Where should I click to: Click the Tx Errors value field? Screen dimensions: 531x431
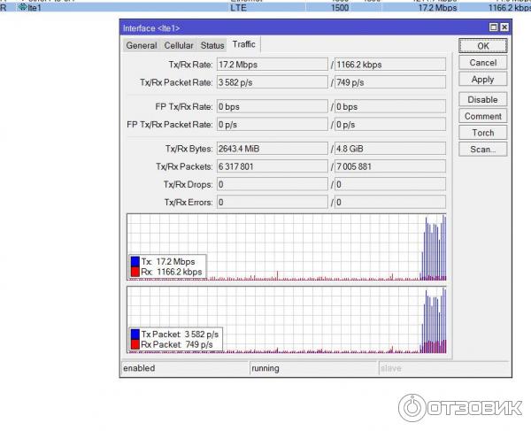click(x=273, y=203)
